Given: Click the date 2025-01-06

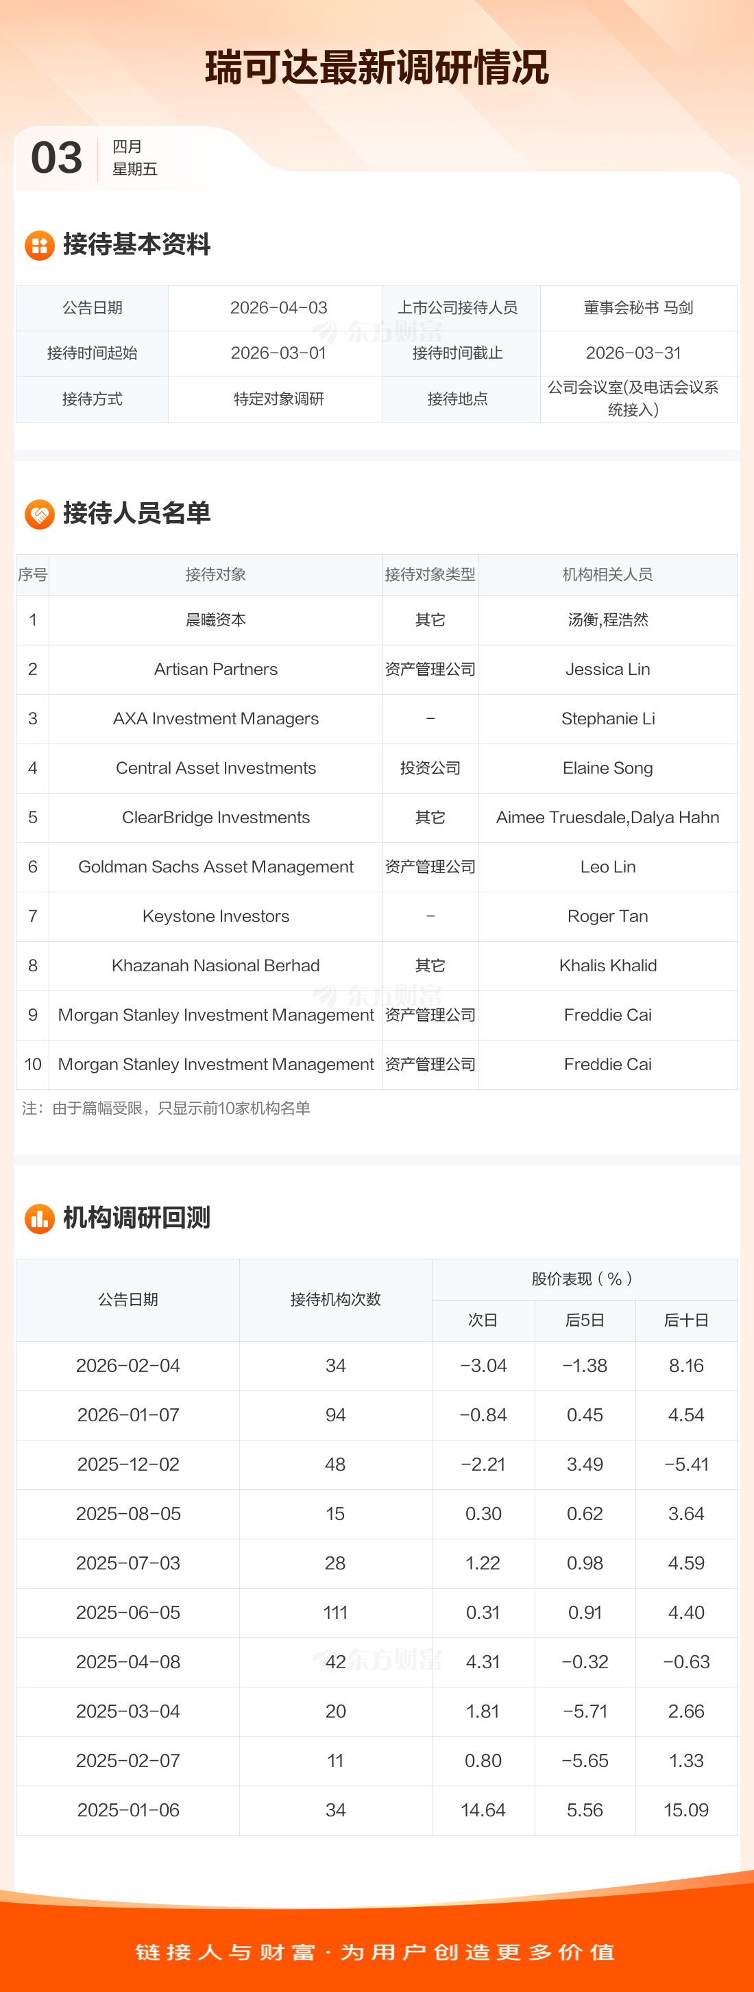Looking at the screenshot, I should [128, 1811].
